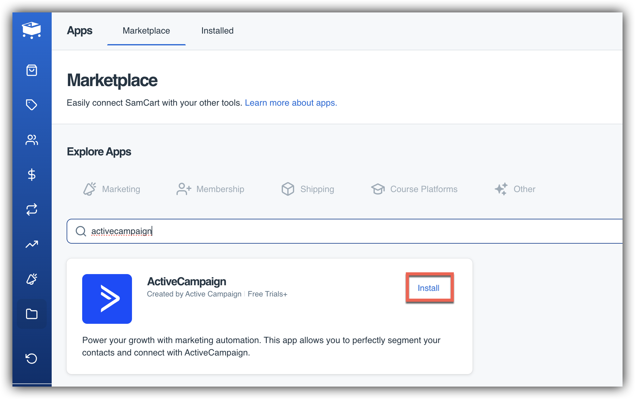Filter apps by Marketing category
This screenshot has height=399, width=635.
pos(112,189)
